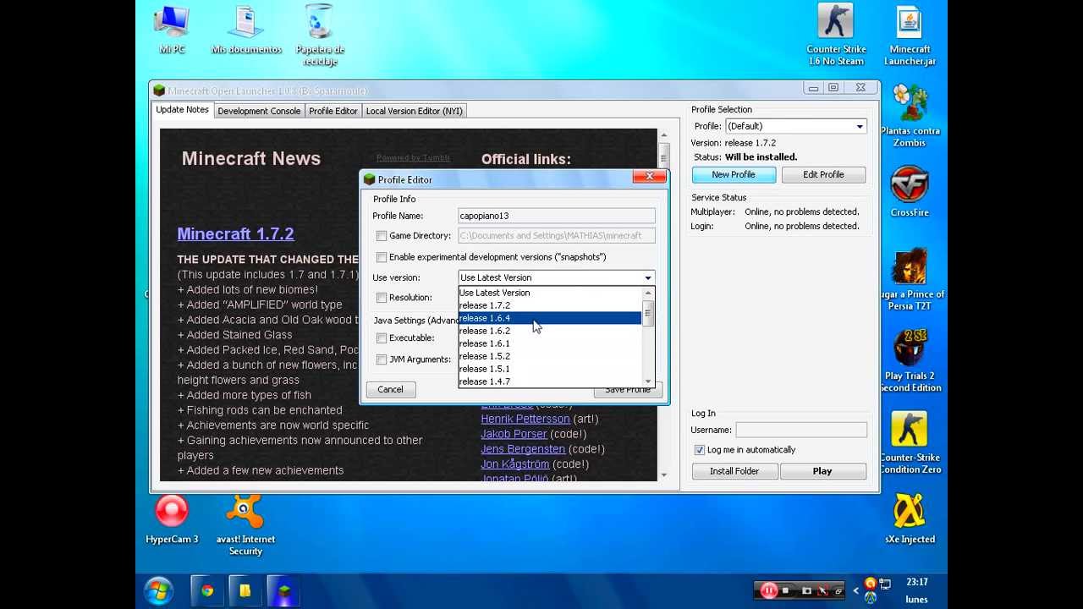Click the news pane scrollbar down arrow

[663, 475]
